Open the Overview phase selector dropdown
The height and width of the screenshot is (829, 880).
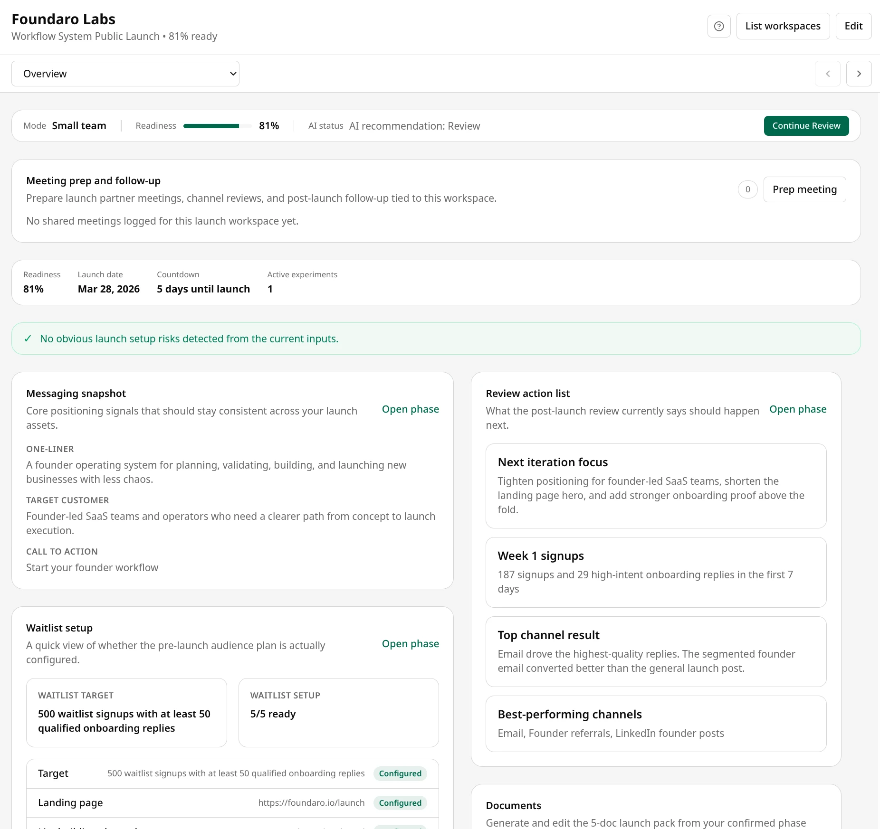pos(125,74)
